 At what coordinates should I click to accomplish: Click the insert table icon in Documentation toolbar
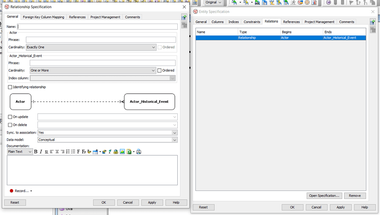(x=95, y=152)
